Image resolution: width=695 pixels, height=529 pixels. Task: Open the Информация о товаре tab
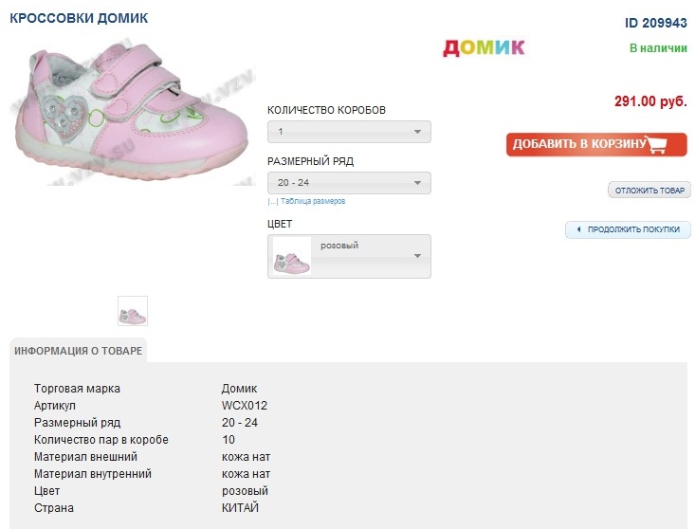click(79, 351)
